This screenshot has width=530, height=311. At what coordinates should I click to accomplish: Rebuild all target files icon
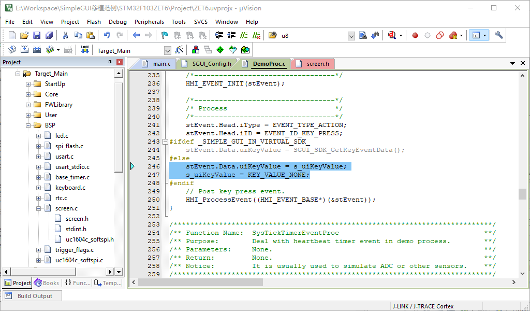(37, 50)
